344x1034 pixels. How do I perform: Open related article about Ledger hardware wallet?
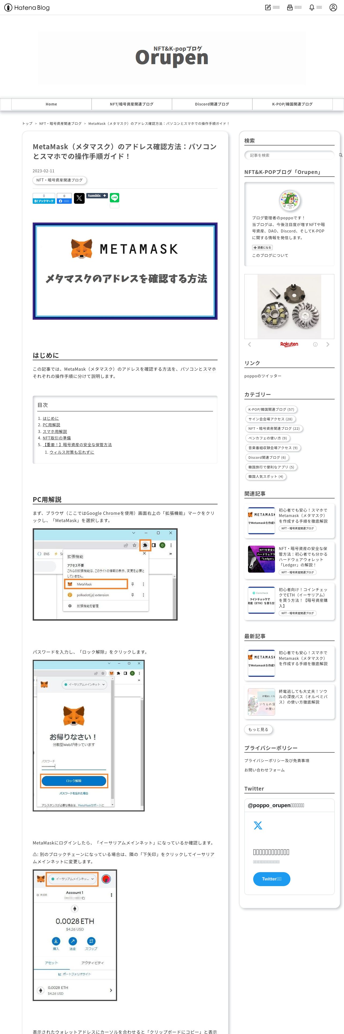tap(303, 556)
